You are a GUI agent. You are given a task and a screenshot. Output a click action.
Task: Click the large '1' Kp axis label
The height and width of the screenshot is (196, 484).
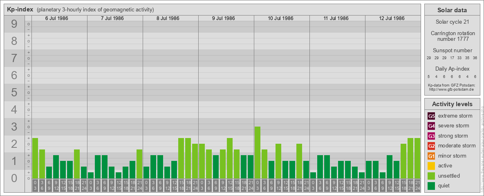pos(14,161)
